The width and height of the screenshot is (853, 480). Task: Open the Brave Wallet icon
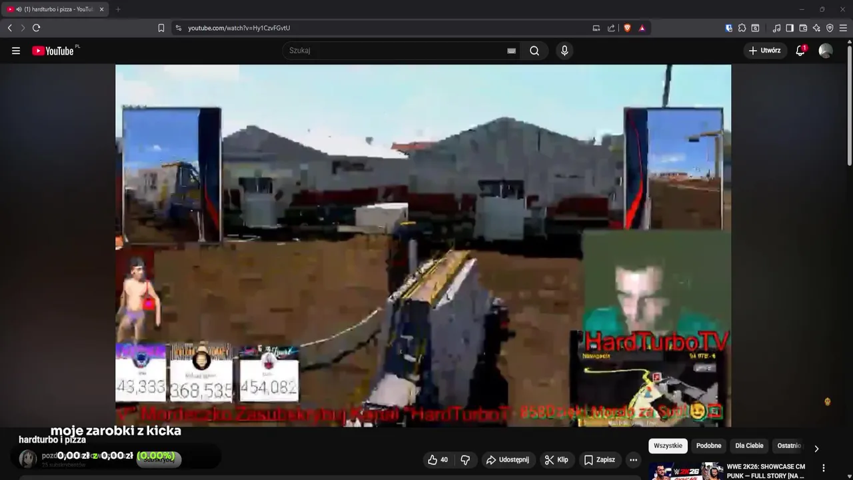coord(803,28)
